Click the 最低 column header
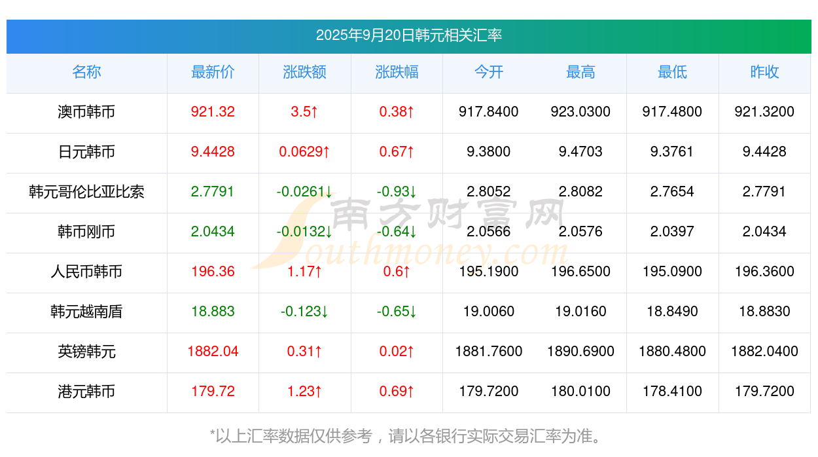This screenshot has width=818, height=457. click(672, 72)
